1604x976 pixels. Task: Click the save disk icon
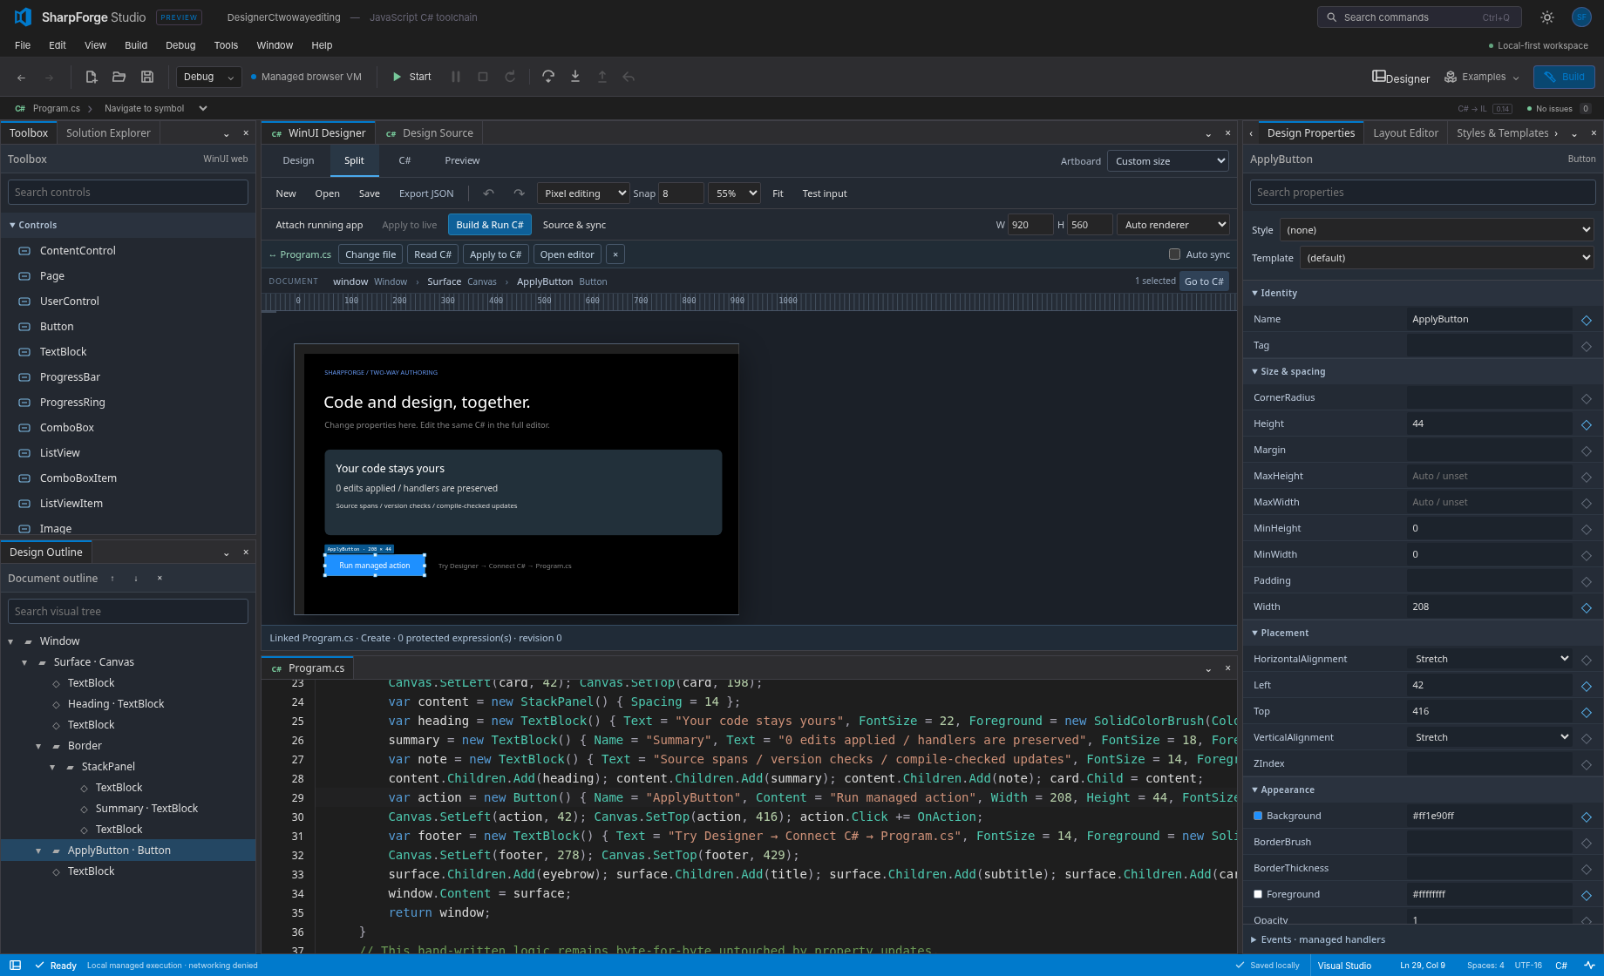[147, 77]
